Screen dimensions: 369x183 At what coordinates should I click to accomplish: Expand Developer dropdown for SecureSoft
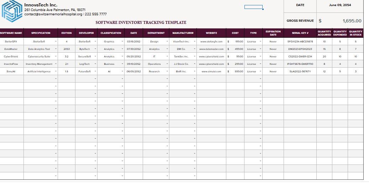(95, 57)
